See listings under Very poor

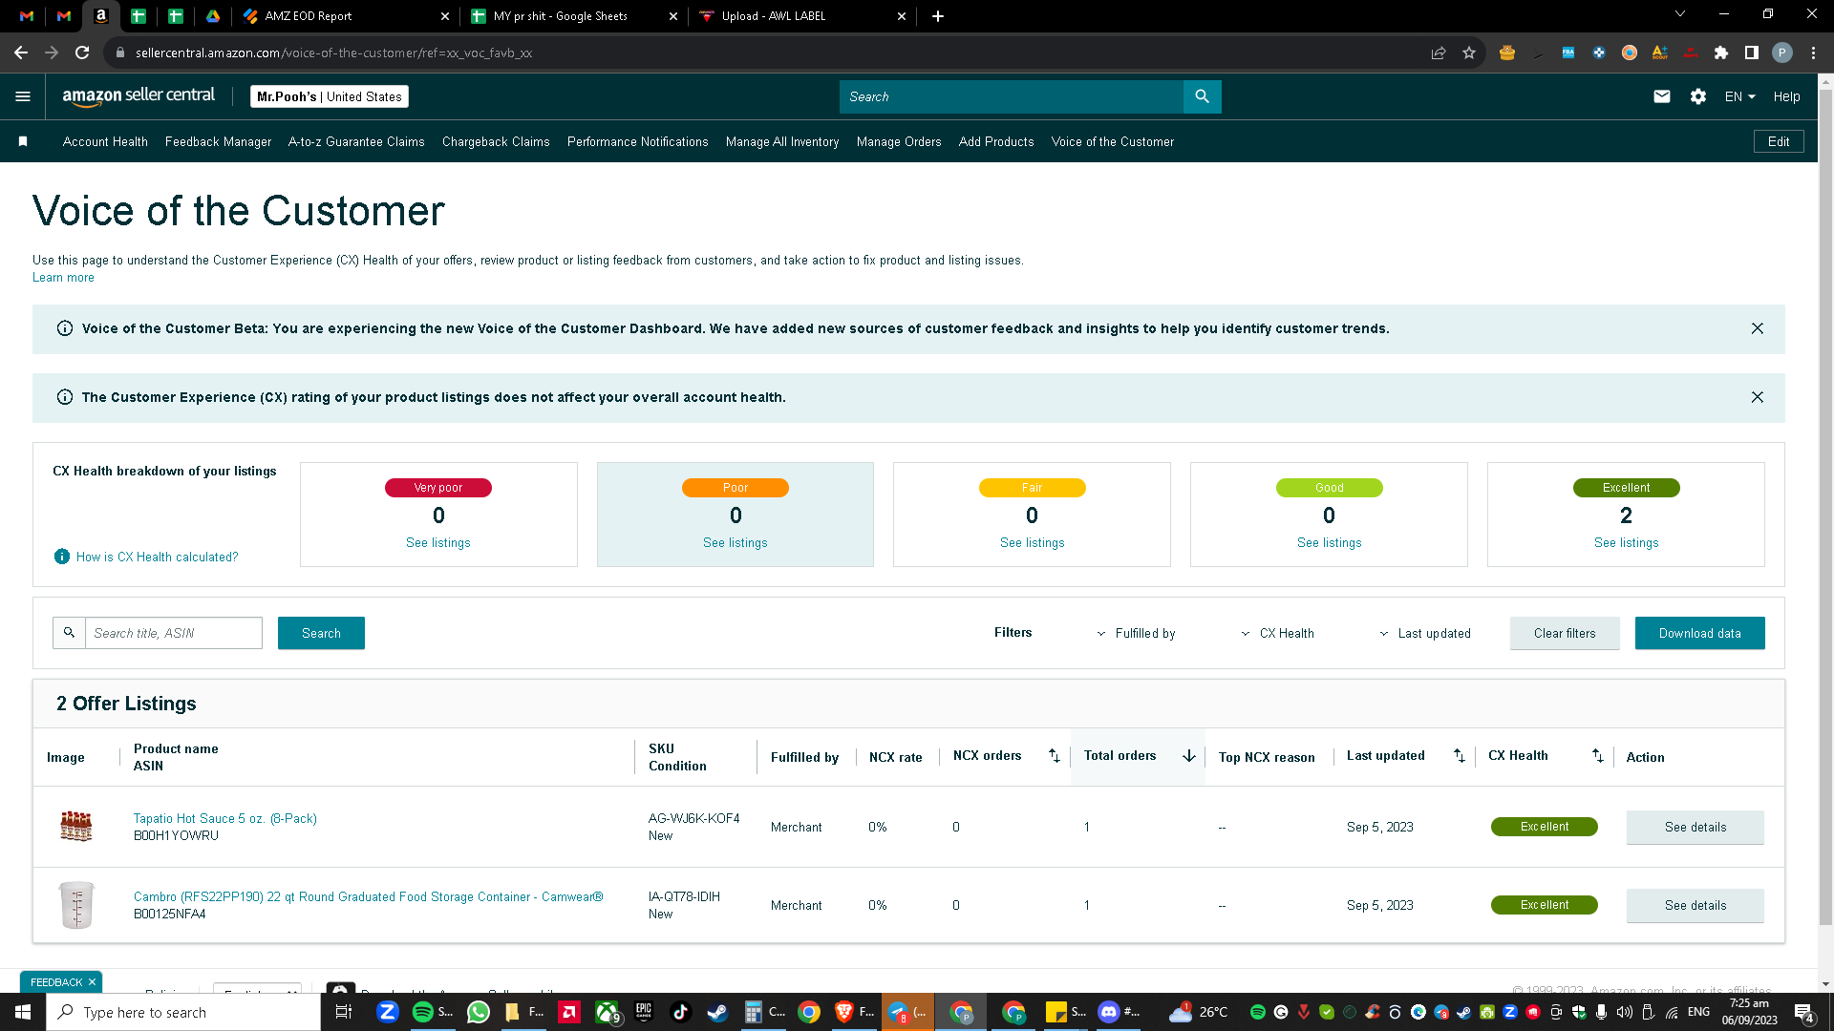click(x=438, y=542)
